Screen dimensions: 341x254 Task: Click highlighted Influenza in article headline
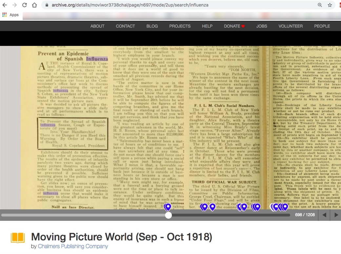point(97,59)
